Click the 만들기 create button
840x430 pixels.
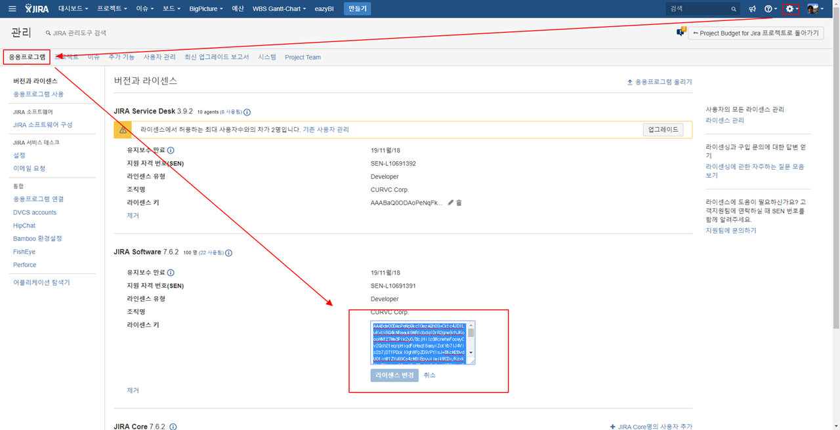(357, 9)
